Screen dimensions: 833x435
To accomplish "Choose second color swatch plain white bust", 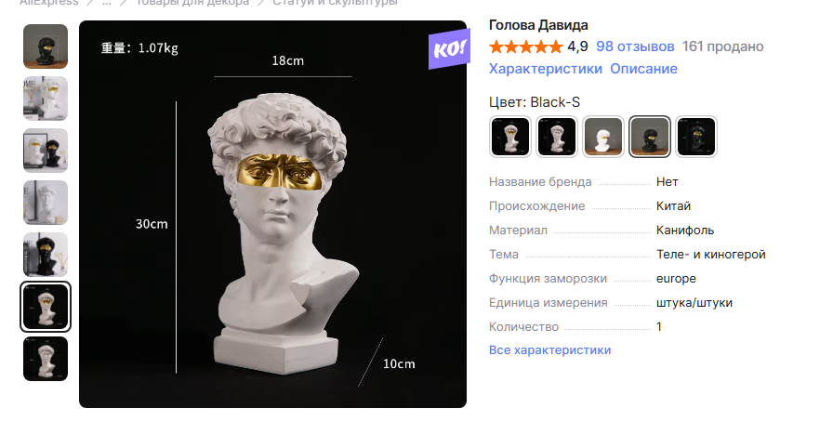I will [556, 137].
